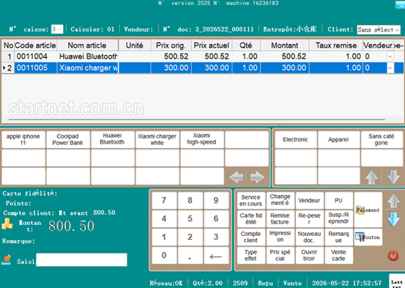Click the Bouton icon button
The width and height of the screenshot is (405, 288).
(x=368, y=237)
